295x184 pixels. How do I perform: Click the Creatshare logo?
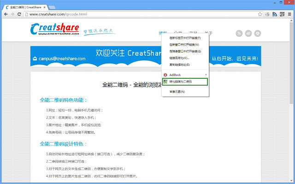[55, 29]
